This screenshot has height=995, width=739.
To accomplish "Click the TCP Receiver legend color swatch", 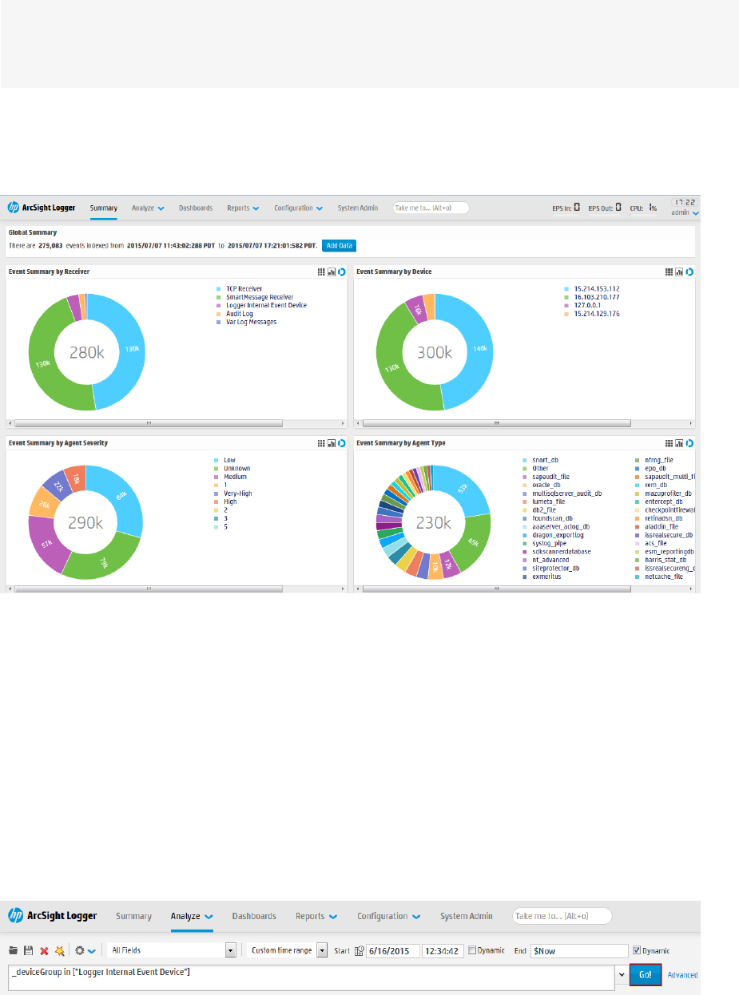I will coord(218,289).
